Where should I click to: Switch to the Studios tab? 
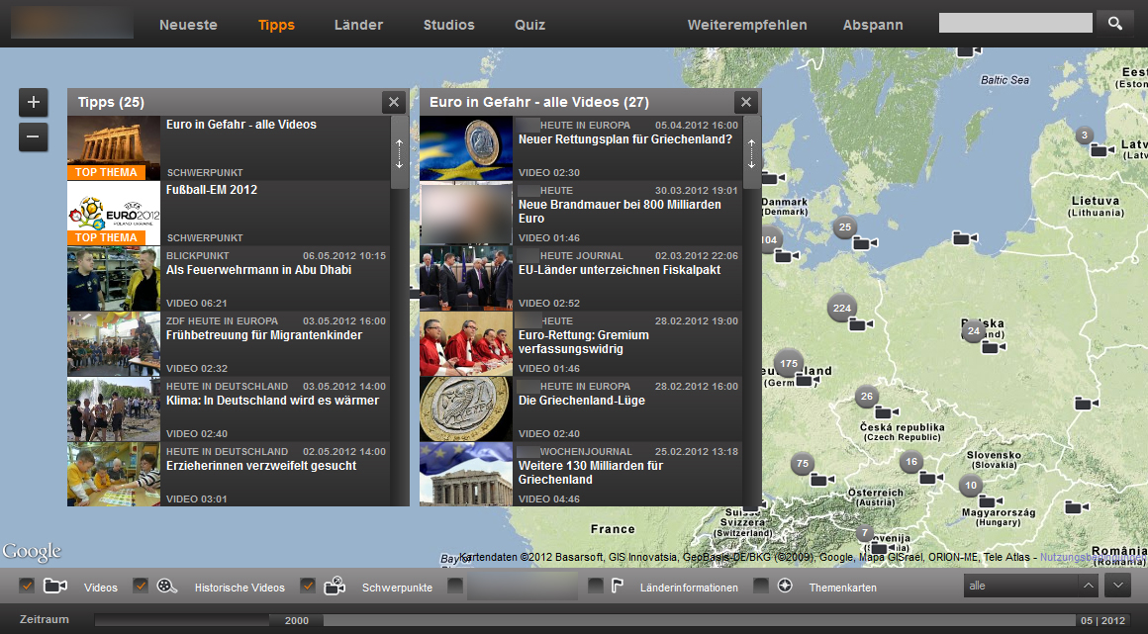(448, 25)
